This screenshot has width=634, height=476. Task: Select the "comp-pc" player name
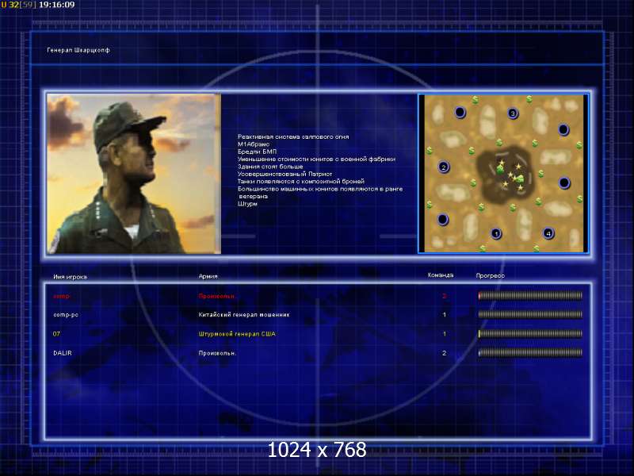pyautogui.click(x=66, y=314)
